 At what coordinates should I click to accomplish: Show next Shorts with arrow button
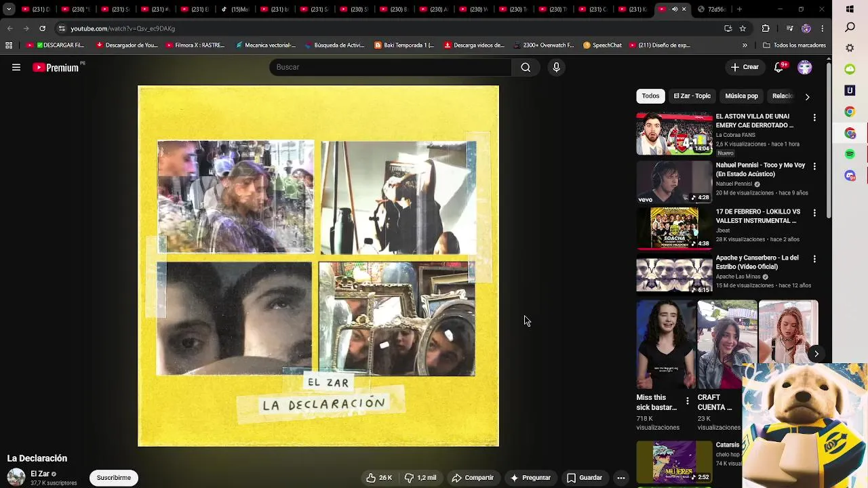816,354
